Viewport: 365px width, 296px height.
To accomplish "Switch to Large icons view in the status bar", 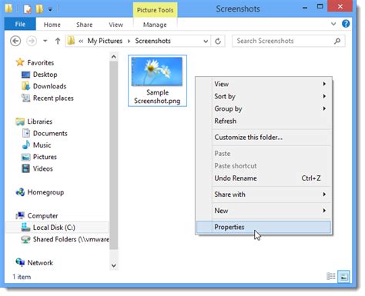I will [x=343, y=276].
